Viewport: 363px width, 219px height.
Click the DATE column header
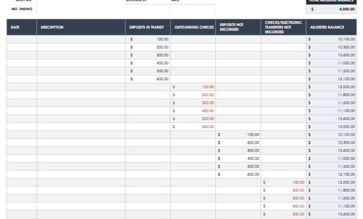pyautogui.click(x=21, y=27)
